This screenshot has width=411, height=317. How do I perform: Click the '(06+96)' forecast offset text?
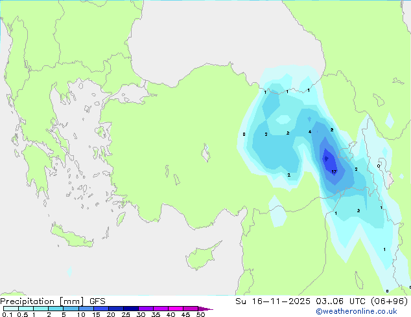pos(389,301)
